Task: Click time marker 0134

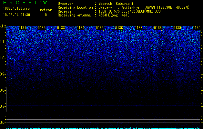Action: [x=80, y=28]
